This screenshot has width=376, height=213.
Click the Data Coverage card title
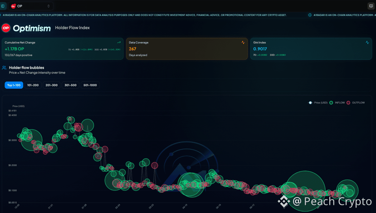[139, 43]
